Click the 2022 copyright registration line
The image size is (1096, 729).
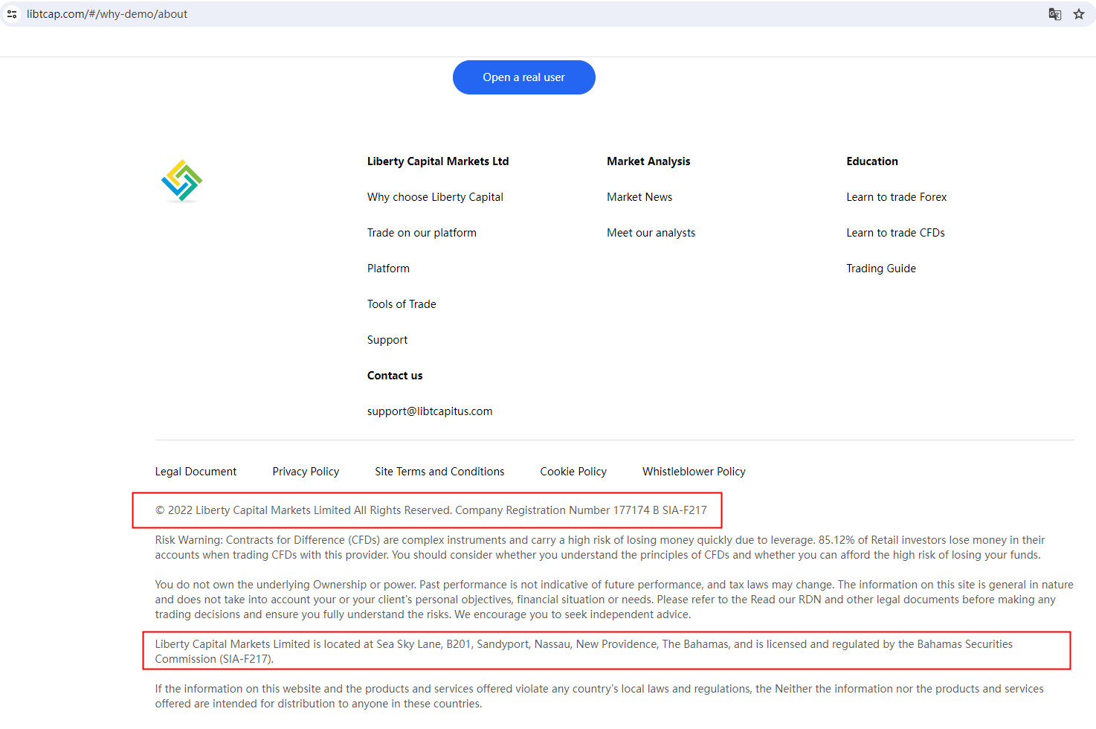[x=431, y=510]
